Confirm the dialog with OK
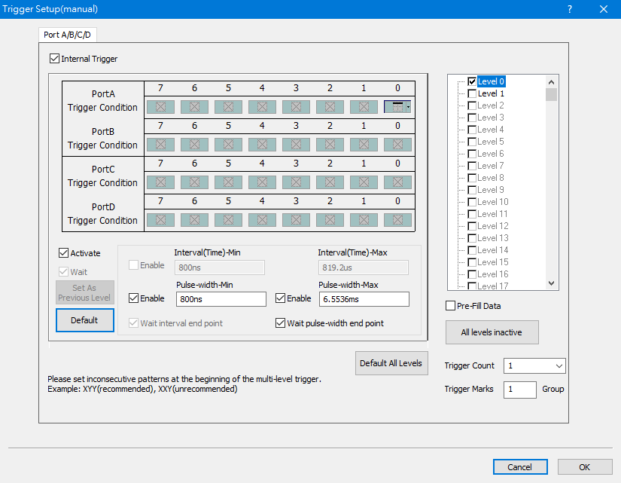The image size is (621, 483). click(585, 467)
